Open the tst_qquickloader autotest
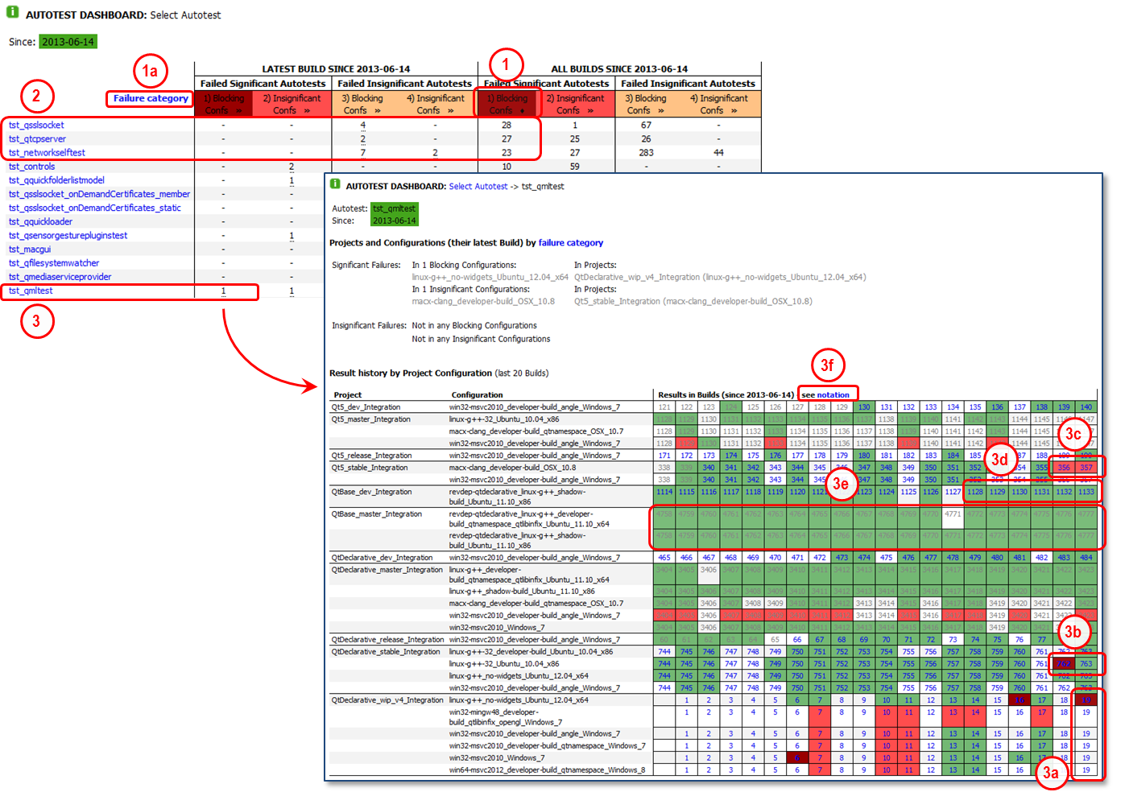The image size is (1125, 792). tap(40, 221)
